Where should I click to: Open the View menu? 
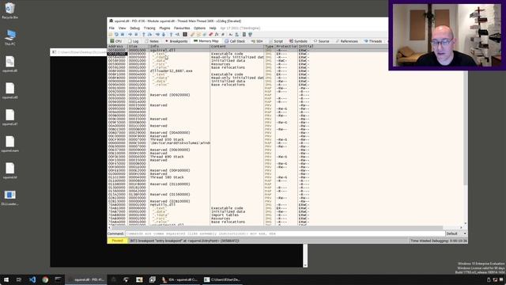[122, 28]
